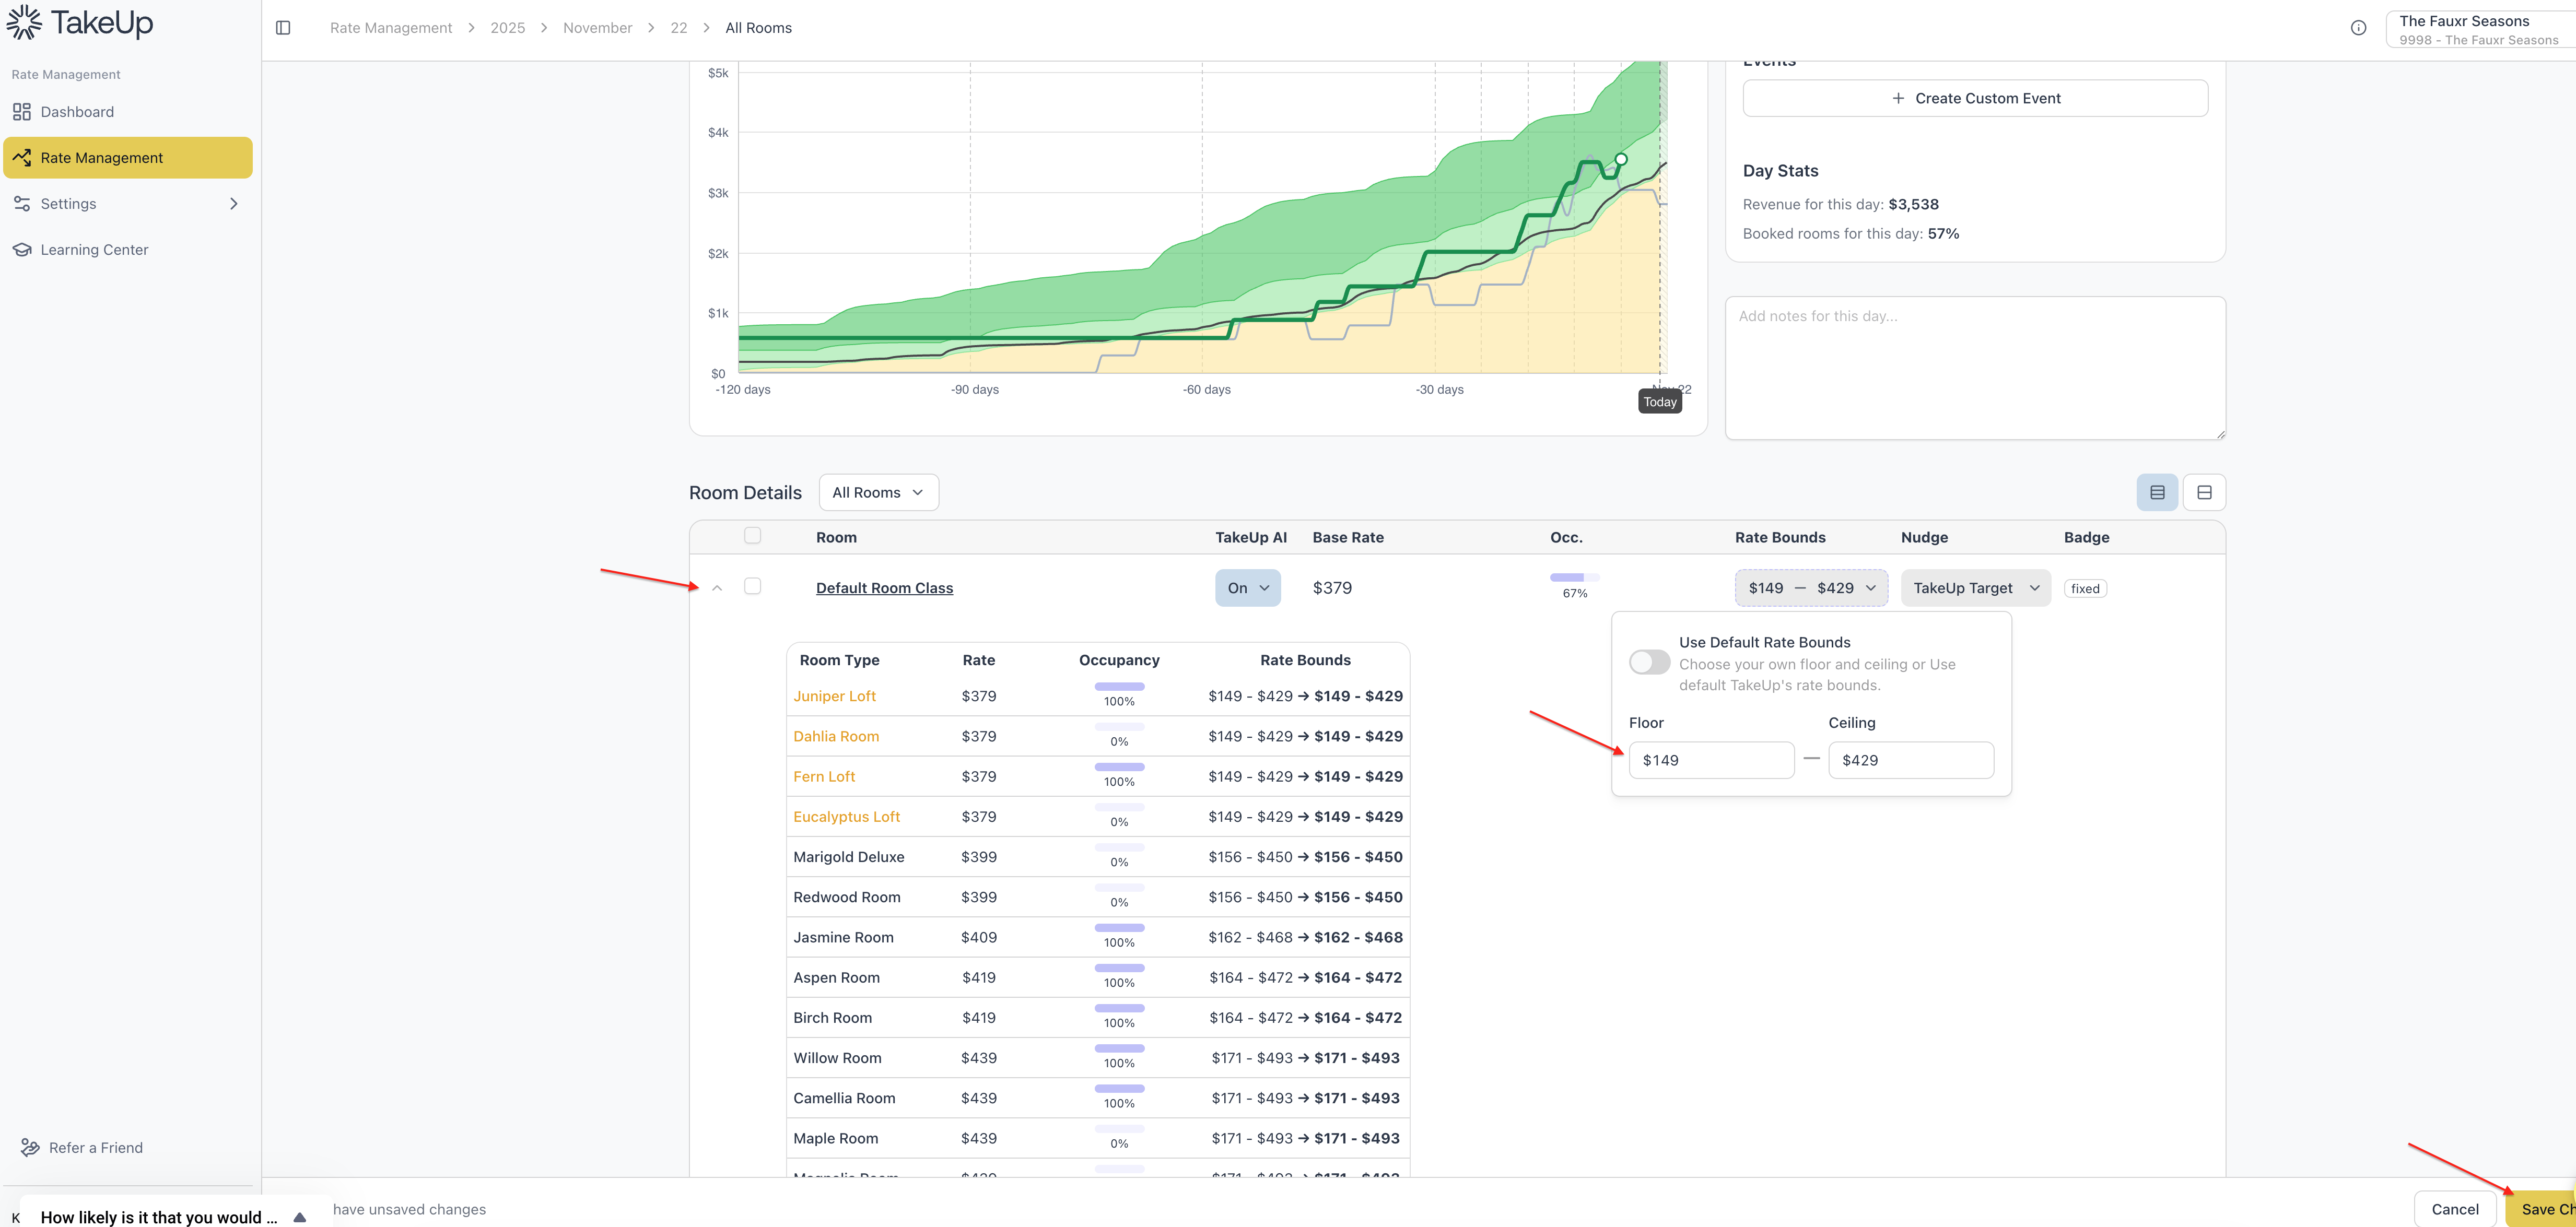
Task: Collapse the Default Room Class row chevron
Action: coord(717,588)
